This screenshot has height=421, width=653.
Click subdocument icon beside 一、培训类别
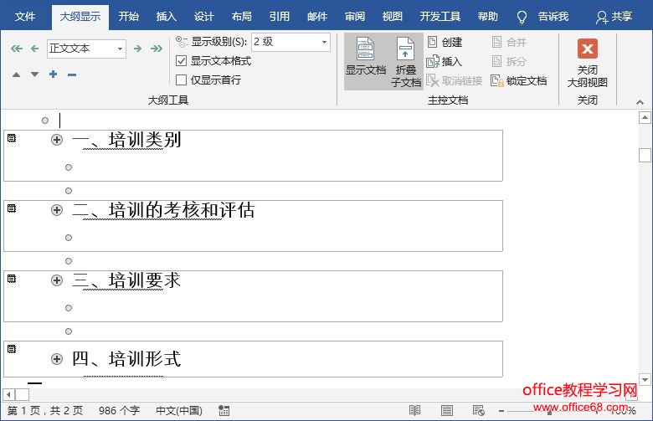[x=12, y=138]
